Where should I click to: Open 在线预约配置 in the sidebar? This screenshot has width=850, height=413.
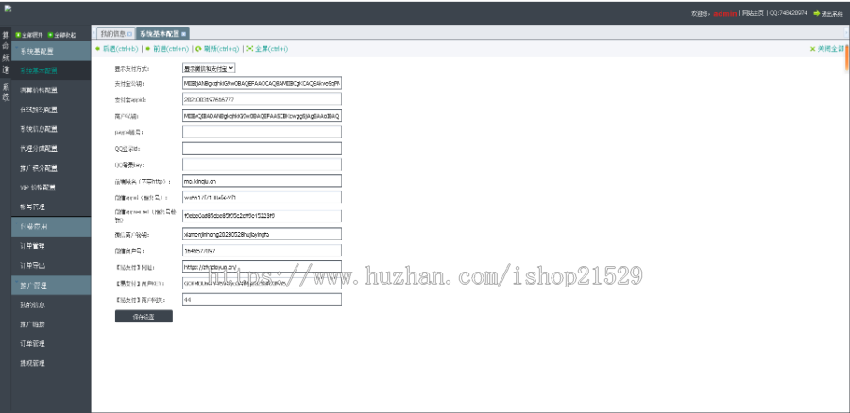(x=51, y=110)
